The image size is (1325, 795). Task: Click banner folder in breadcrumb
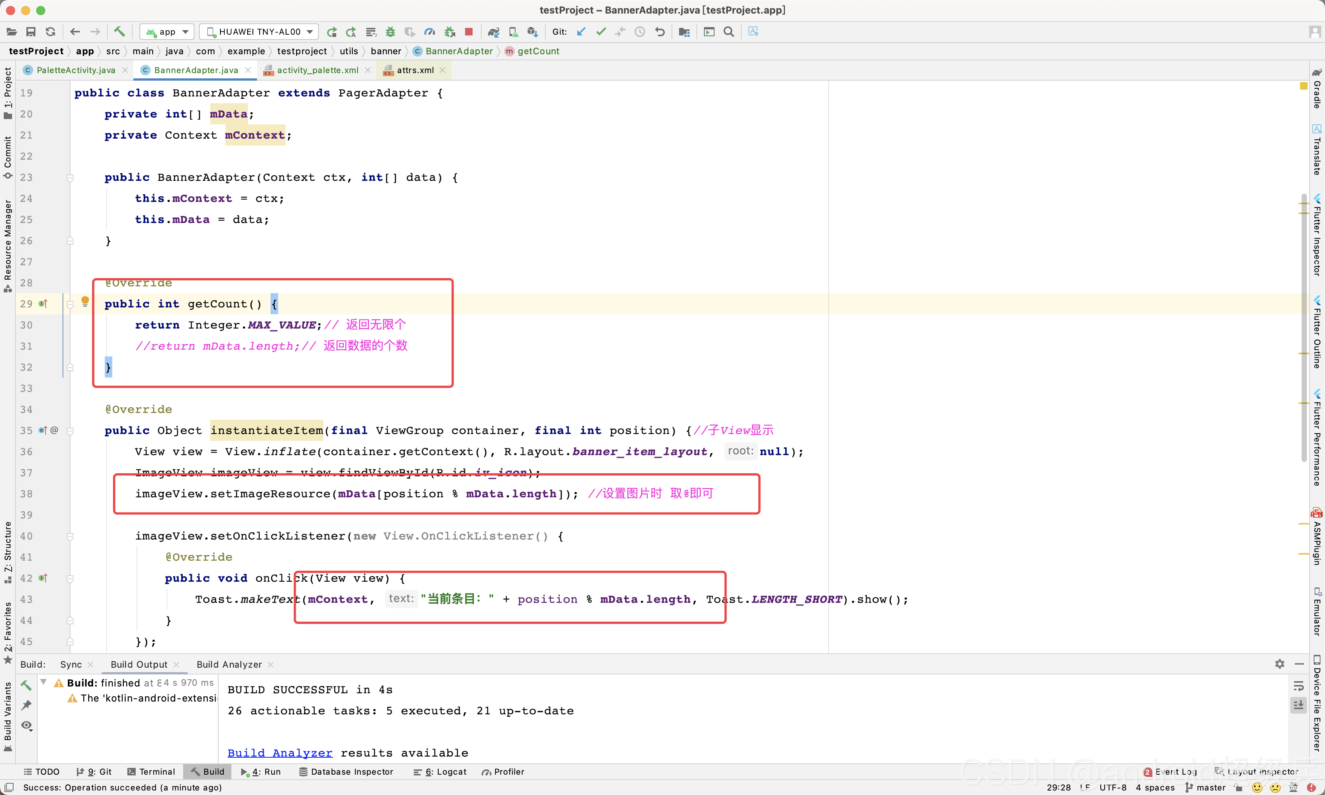(386, 51)
